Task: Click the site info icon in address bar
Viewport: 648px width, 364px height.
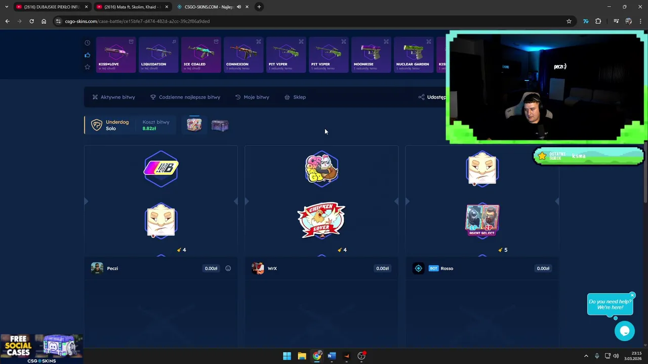Action: point(58,21)
